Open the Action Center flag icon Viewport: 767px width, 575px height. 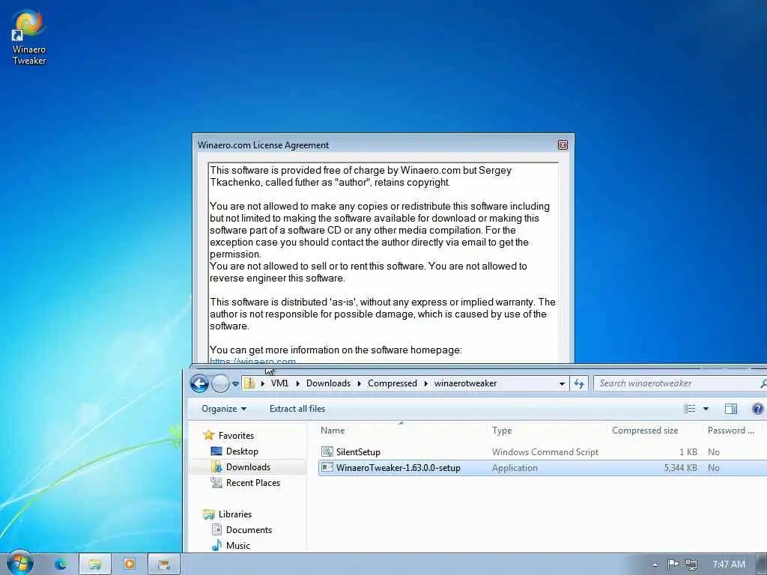pos(673,564)
